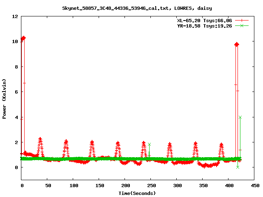263x197 pixels.
Task: Click the green x line sample in legend
Action: tap(242, 25)
